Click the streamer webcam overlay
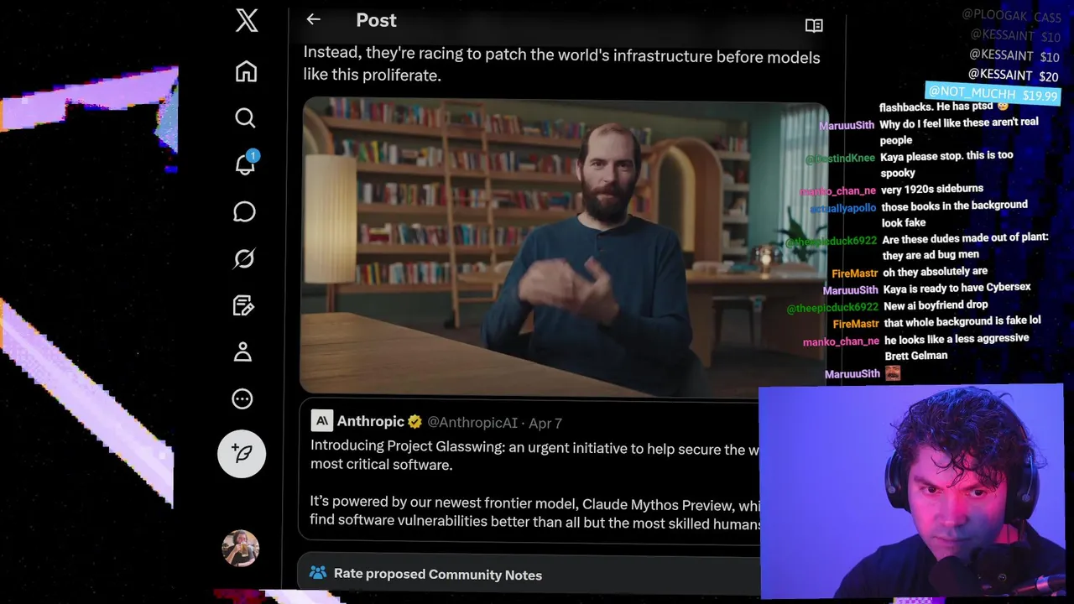The height and width of the screenshot is (604, 1074). (911, 492)
